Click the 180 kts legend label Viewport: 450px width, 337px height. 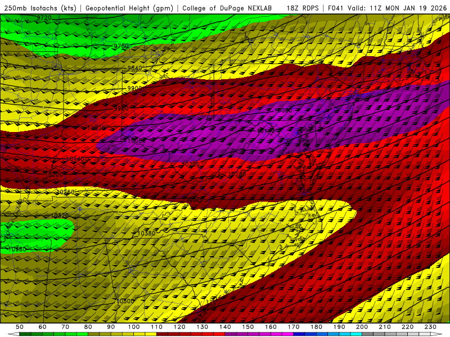pyautogui.click(x=317, y=327)
